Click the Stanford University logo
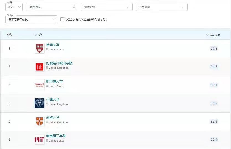231x149 pixels. pyautogui.click(x=40, y=85)
